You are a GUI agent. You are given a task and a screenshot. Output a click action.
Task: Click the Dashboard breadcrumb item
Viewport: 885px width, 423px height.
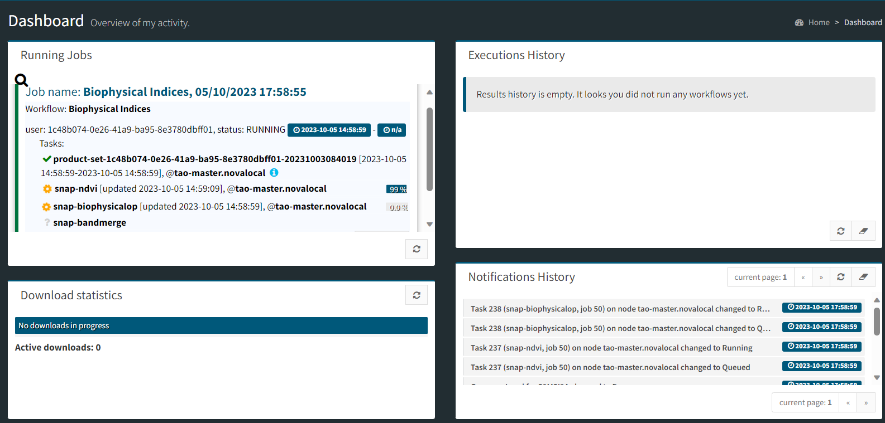863,22
